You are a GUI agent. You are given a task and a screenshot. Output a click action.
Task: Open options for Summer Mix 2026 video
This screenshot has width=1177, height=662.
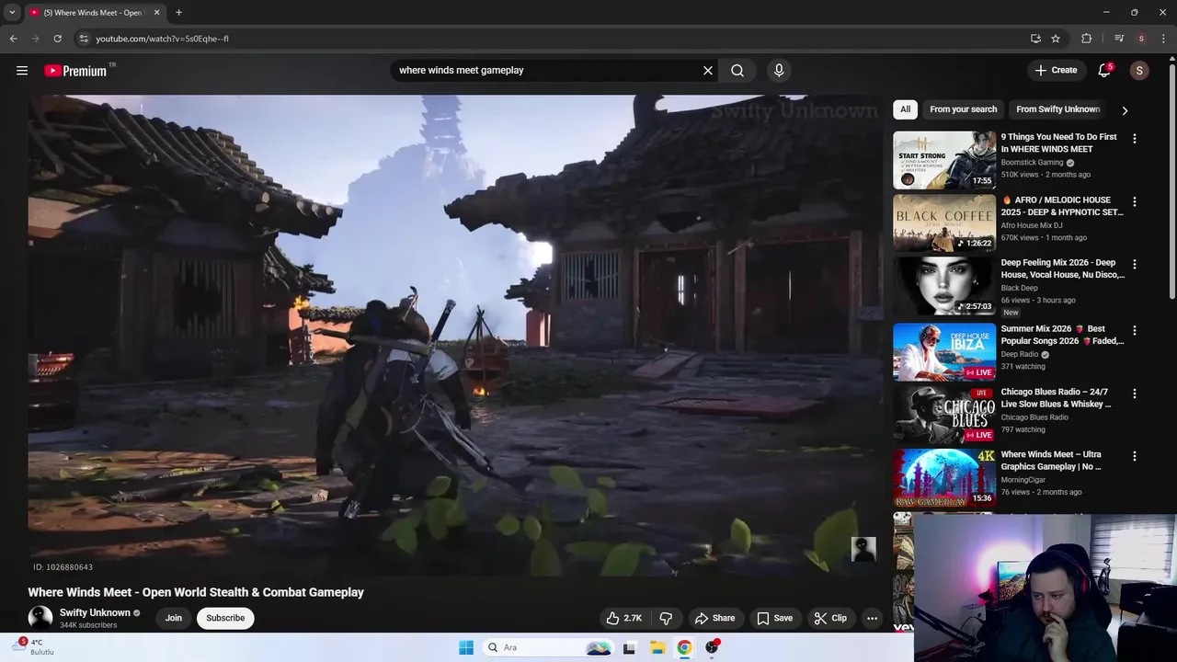click(1134, 330)
